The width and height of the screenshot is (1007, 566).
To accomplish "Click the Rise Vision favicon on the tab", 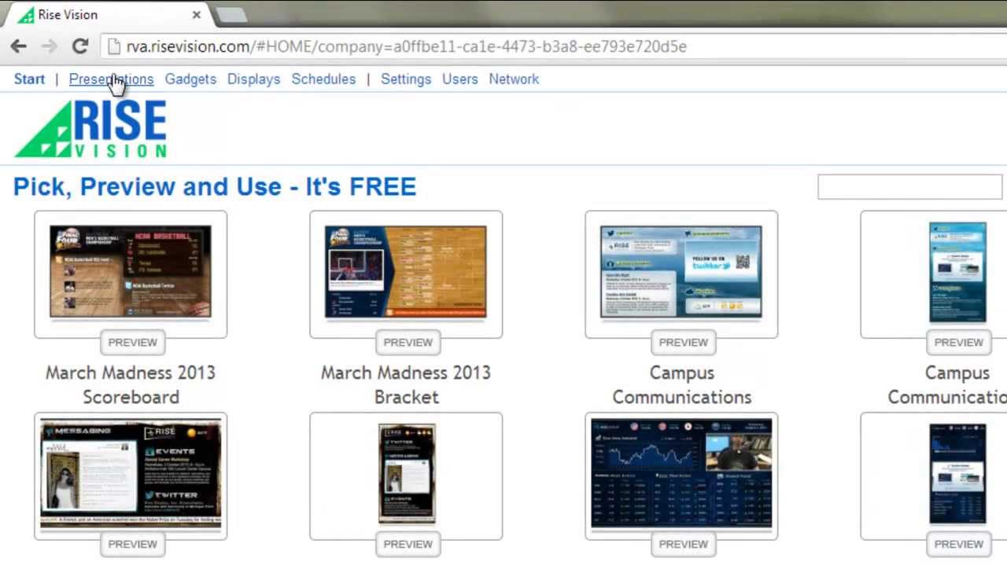I will 26,14.
